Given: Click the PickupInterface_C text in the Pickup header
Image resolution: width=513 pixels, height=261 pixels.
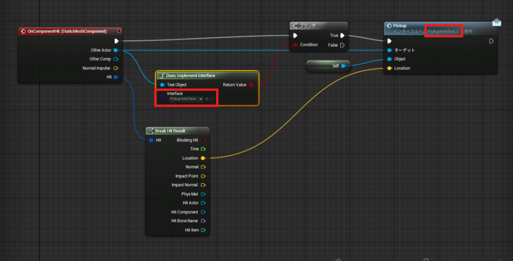Looking at the screenshot, I should coord(443,31).
